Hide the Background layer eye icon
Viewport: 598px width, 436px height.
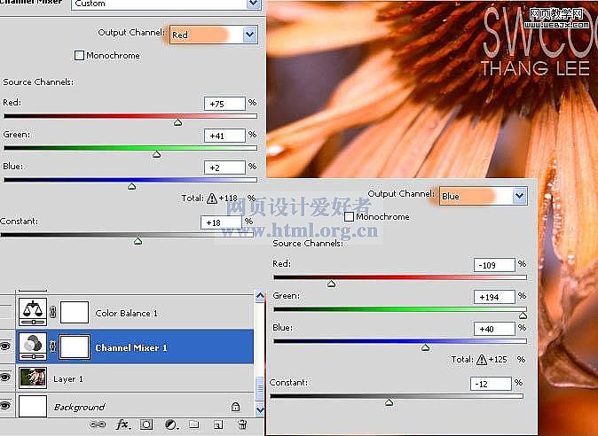(x=5, y=406)
